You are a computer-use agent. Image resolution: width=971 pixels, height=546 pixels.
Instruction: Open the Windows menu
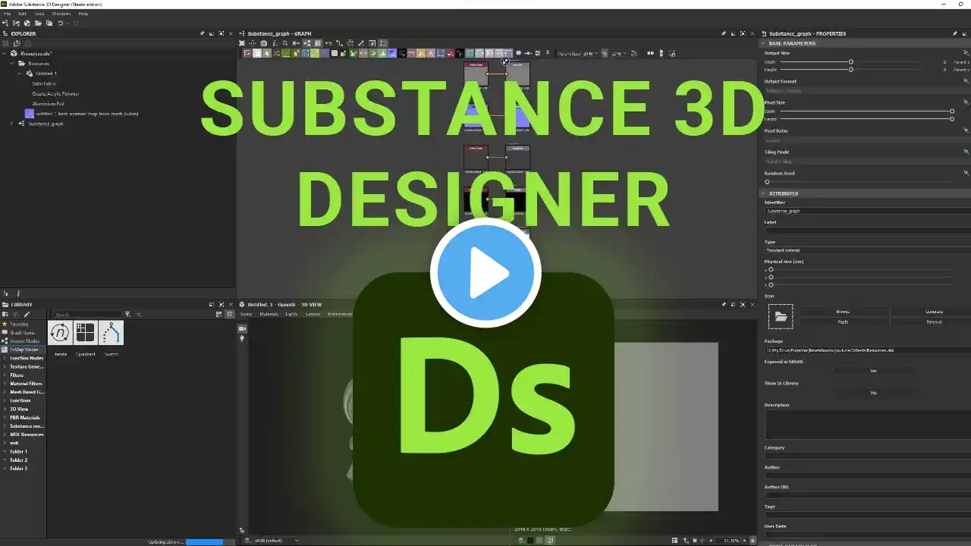click(61, 14)
